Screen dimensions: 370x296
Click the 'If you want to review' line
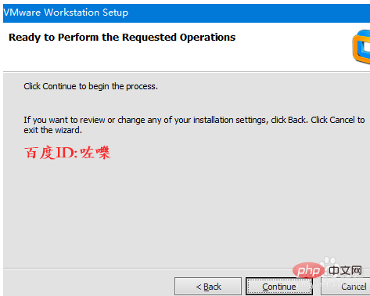[194, 120]
